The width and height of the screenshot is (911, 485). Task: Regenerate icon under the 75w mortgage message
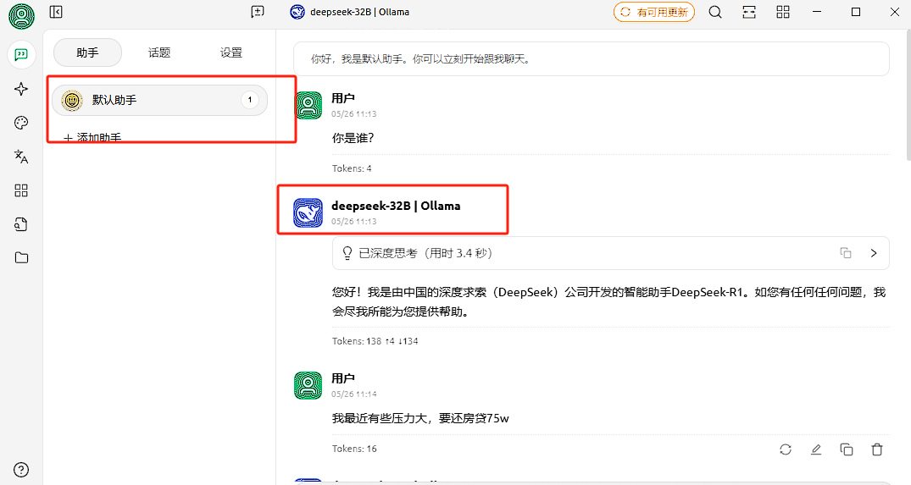pos(786,449)
